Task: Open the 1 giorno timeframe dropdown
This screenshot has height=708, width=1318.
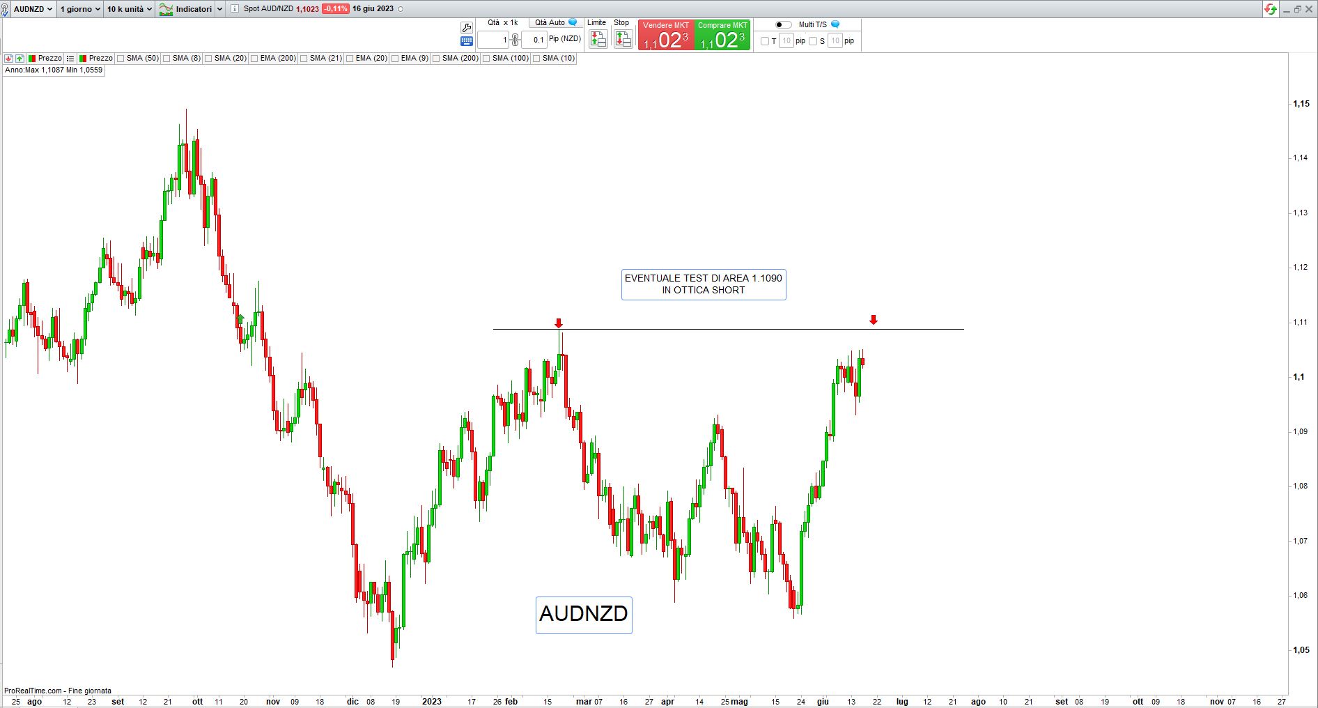Action: coord(80,9)
